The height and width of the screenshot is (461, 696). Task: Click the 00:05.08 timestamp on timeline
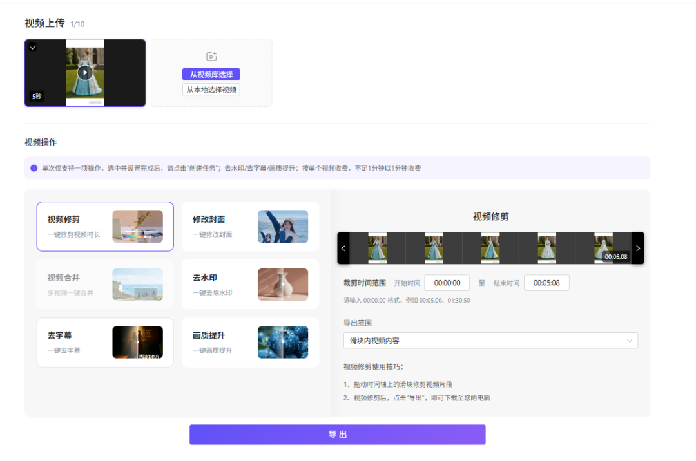(615, 257)
